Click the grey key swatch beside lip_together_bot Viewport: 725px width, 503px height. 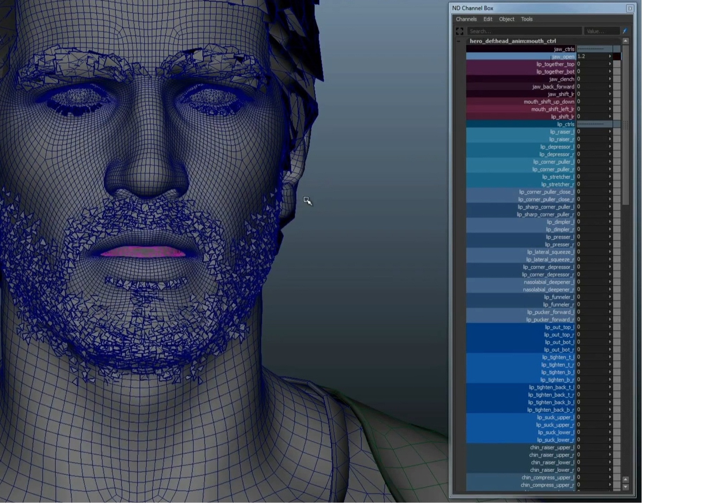click(x=617, y=72)
